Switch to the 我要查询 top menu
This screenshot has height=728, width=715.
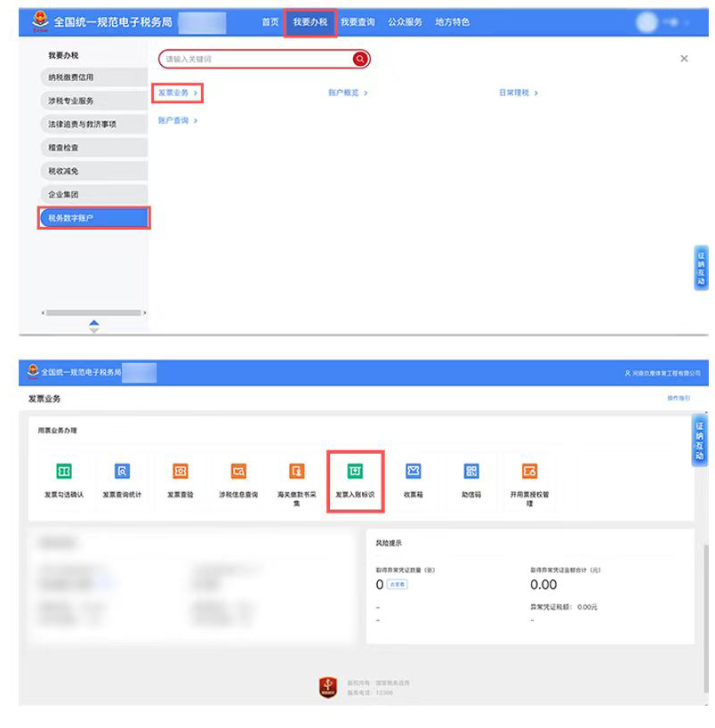(357, 22)
